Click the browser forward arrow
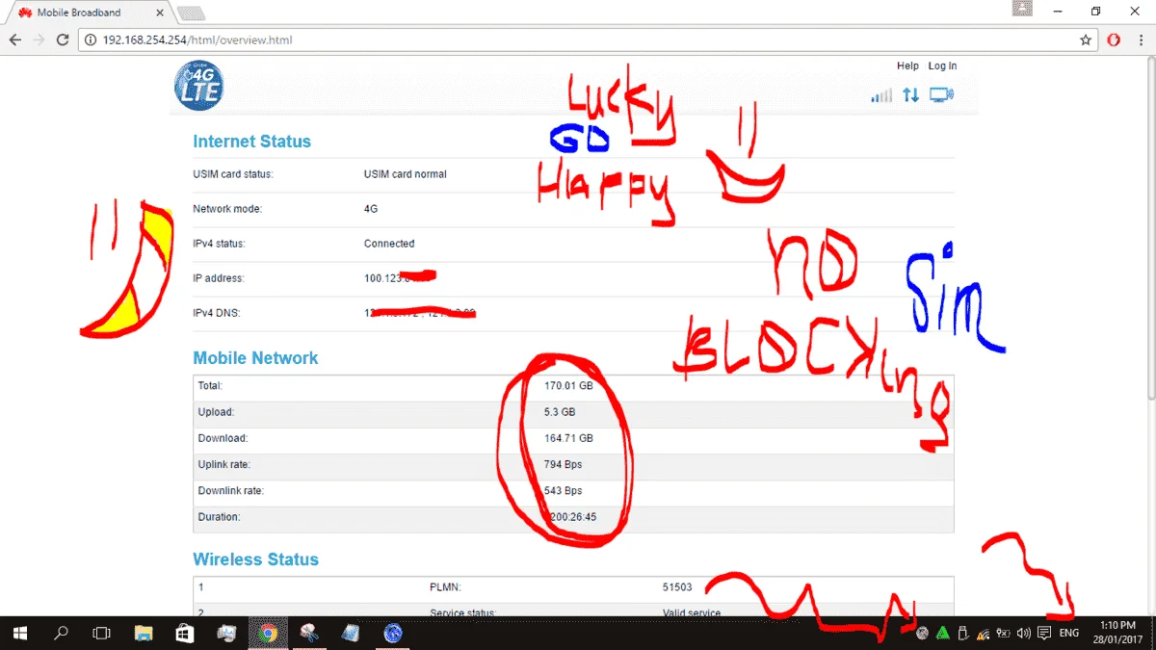 coord(39,40)
